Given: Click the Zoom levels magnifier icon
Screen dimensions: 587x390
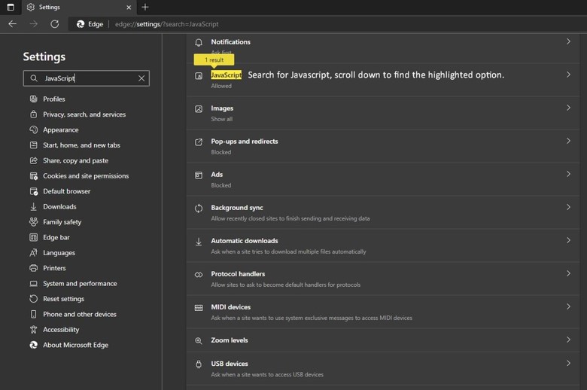Looking at the screenshot, I should pyautogui.click(x=199, y=340).
